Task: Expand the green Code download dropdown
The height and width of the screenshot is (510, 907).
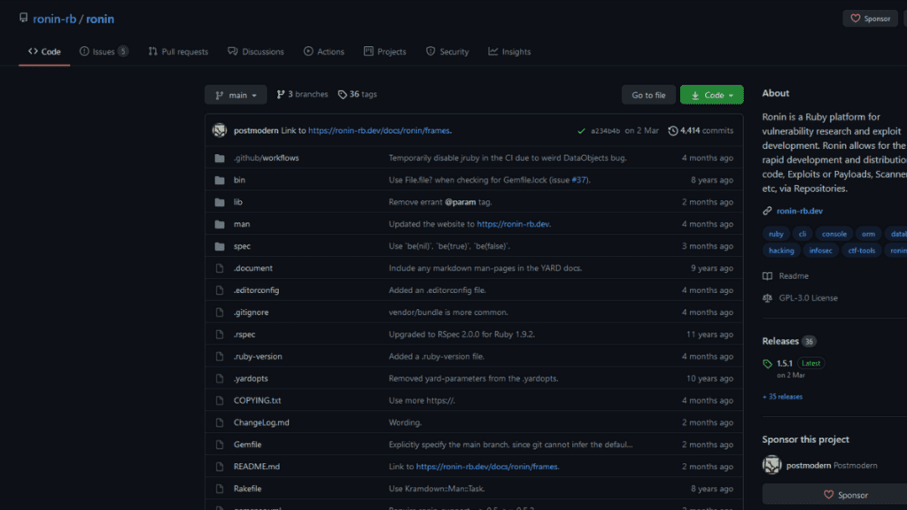Action: pyautogui.click(x=711, y=95)
